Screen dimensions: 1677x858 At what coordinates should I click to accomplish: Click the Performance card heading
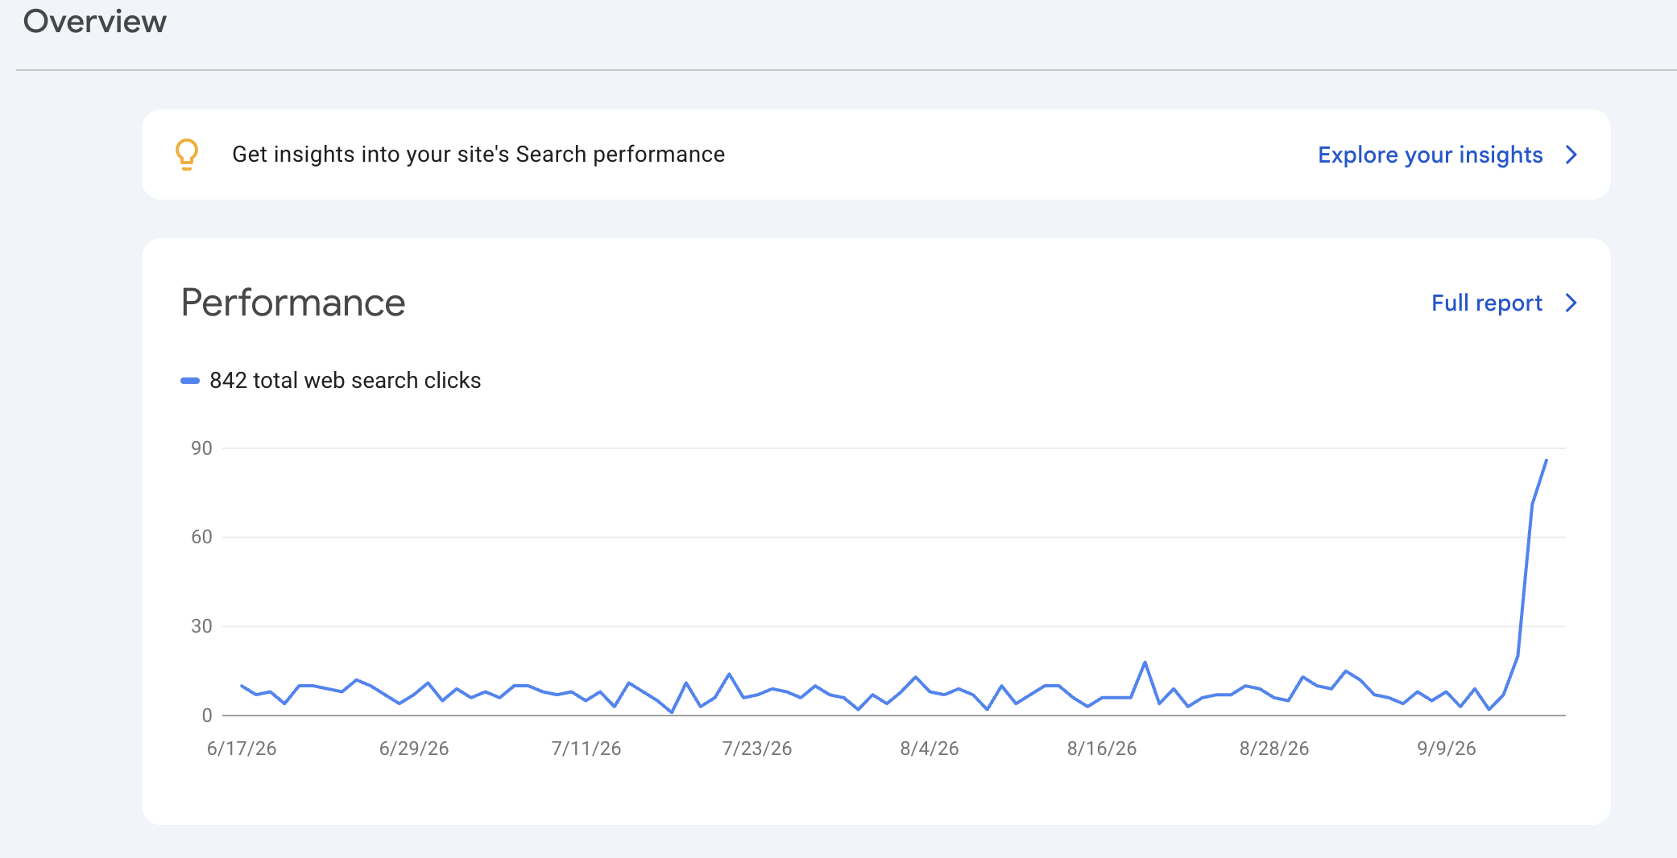293,303
